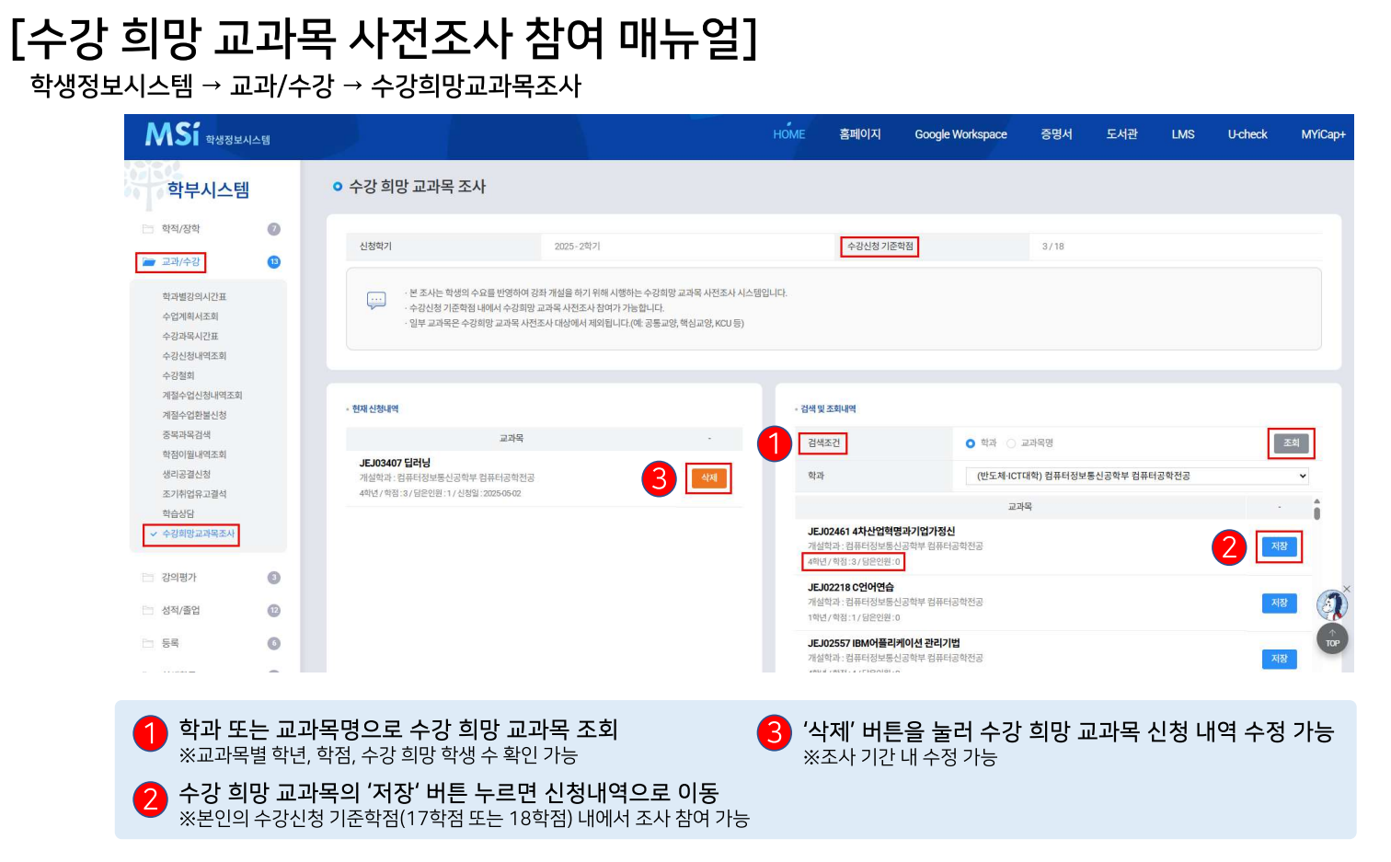Click the 학적/장학 folder icon
Screen dimensions: 1391x862
click(148, 229)
